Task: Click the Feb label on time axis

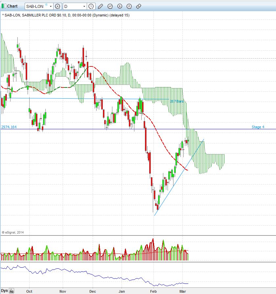Action: click(x=153, y=291)
